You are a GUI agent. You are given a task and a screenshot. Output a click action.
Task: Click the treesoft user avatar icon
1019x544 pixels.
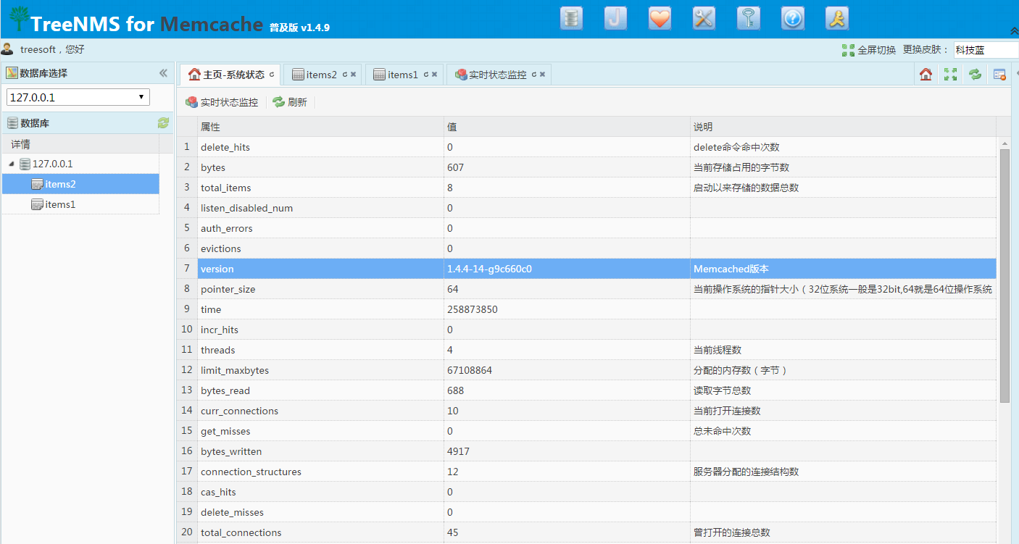tap(7, 49)
